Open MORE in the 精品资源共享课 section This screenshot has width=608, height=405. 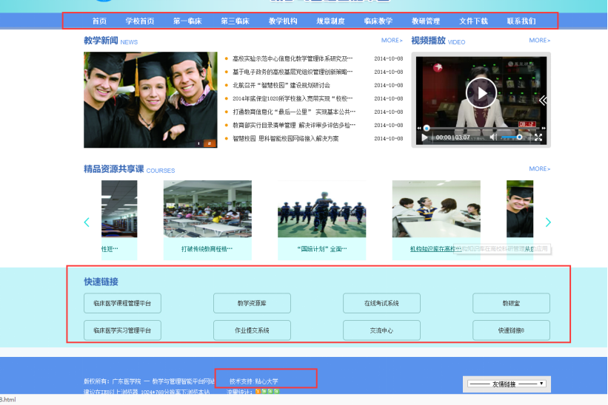click(539, 169)
